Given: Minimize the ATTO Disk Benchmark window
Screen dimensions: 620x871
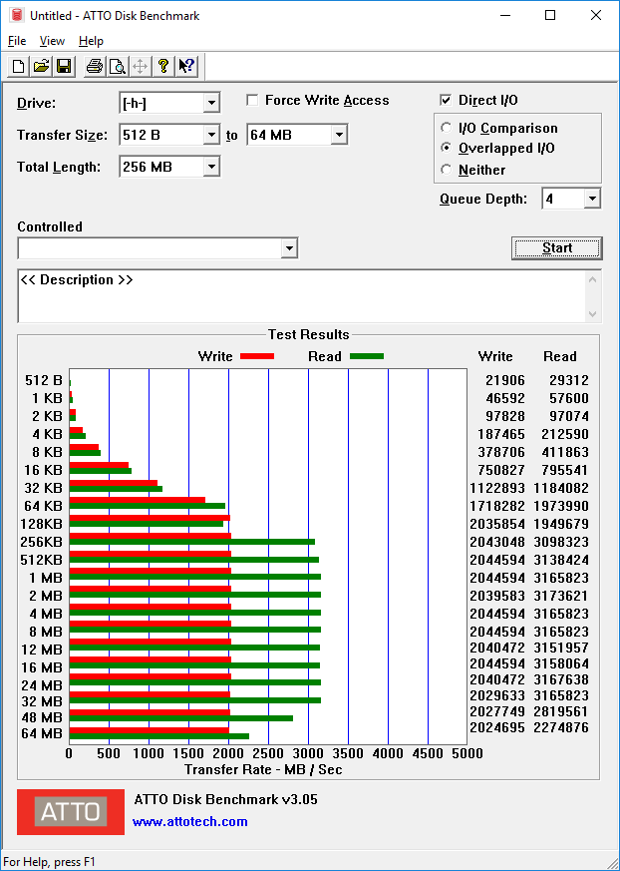Looking at the screenshot, I should pos(504,15).
